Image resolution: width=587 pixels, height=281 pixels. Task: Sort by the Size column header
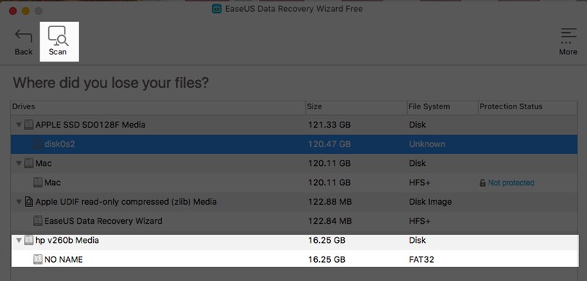tap(356, 107)
